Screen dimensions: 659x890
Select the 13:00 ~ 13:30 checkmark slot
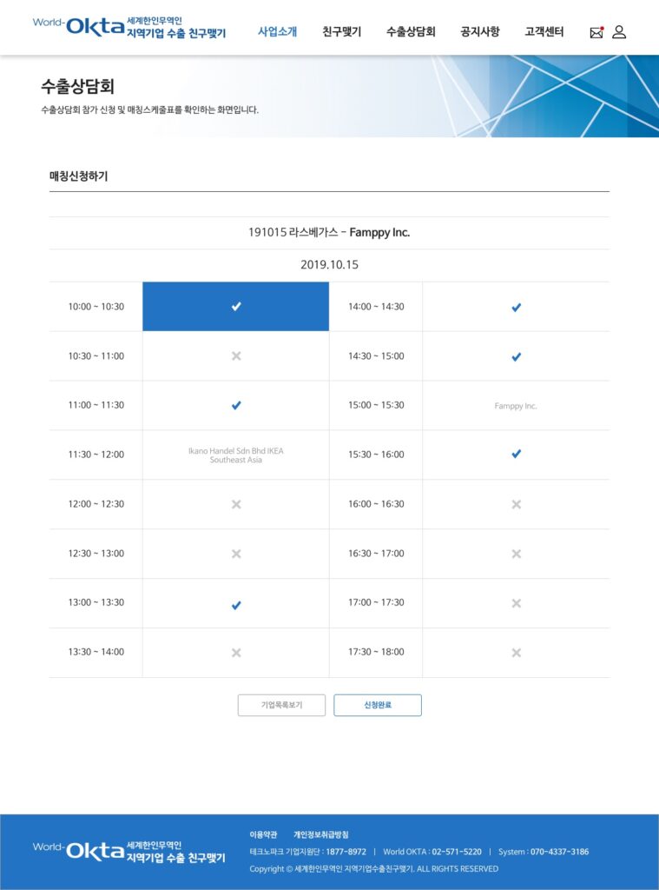(236, 605)
